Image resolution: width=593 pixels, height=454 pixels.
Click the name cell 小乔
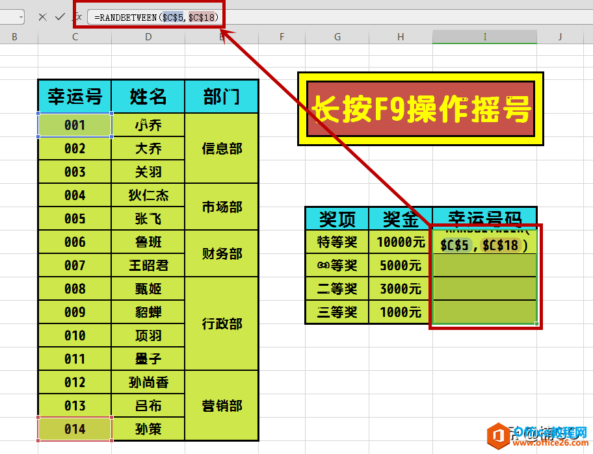click(x=148, y=125)
